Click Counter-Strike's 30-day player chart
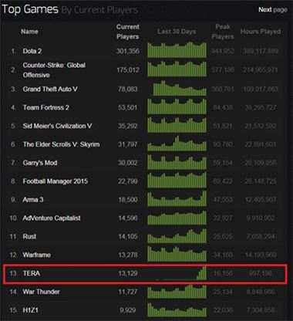The width and height of the screenshot is (293, 321). (x=177, y=69)
